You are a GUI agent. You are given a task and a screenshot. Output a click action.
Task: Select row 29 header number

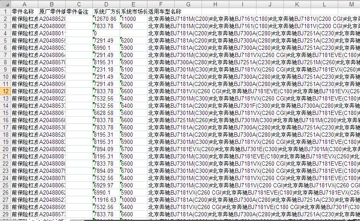(6, 214)
